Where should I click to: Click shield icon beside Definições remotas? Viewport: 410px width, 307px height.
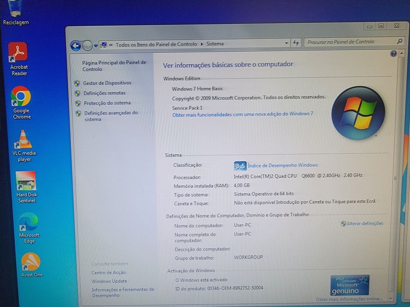tap(77, 93)
